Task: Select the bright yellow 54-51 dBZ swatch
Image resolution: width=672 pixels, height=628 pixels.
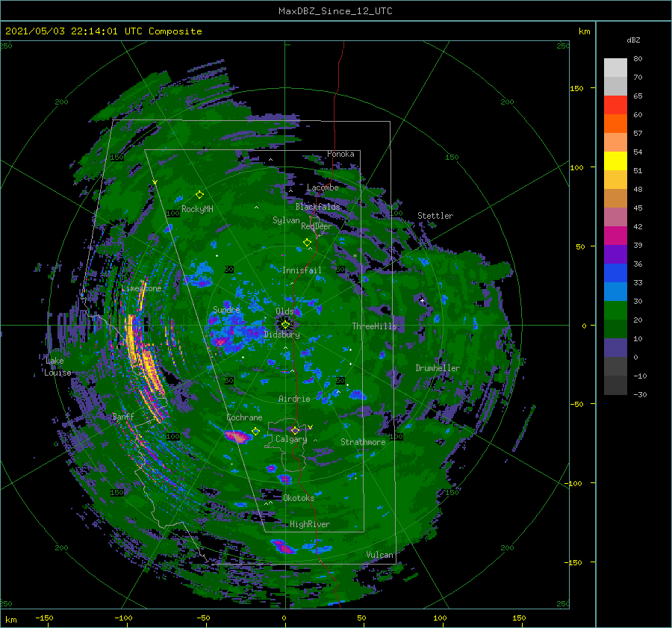Action: coord(615,161)
